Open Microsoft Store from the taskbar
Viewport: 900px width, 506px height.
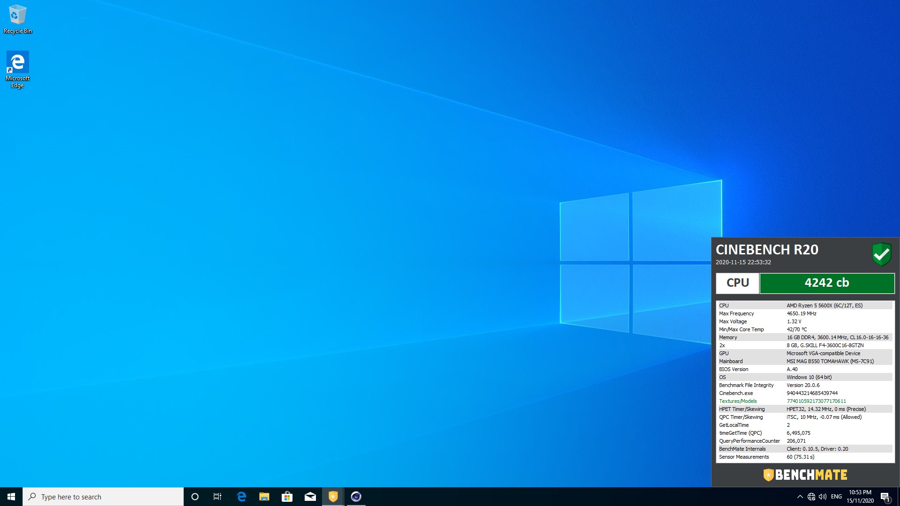coord(287,497)
